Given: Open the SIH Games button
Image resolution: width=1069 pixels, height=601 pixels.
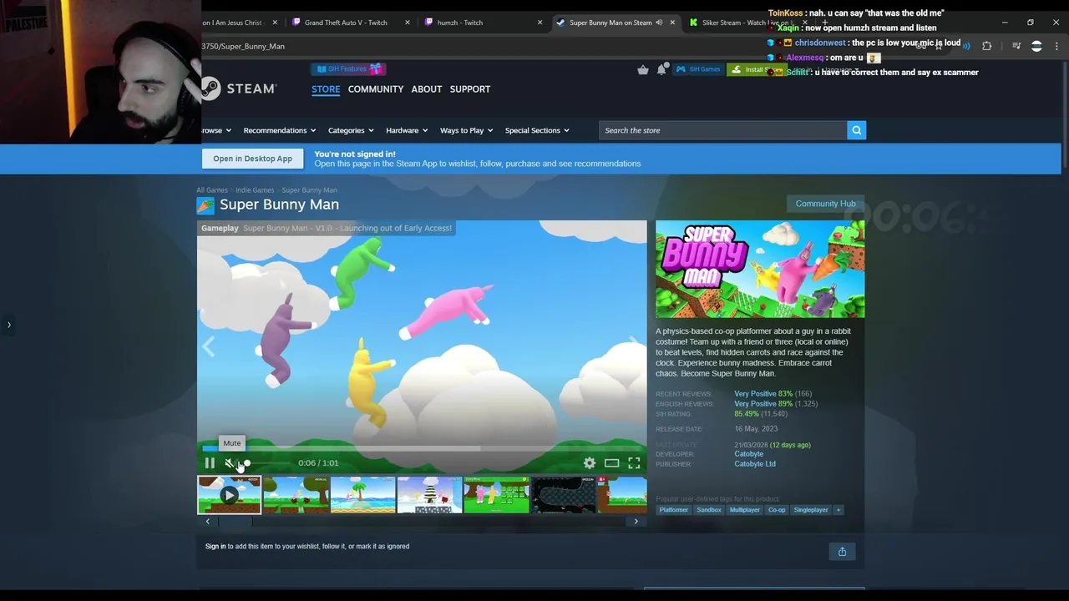Looking at the screenshot, I should pos(698,69).
